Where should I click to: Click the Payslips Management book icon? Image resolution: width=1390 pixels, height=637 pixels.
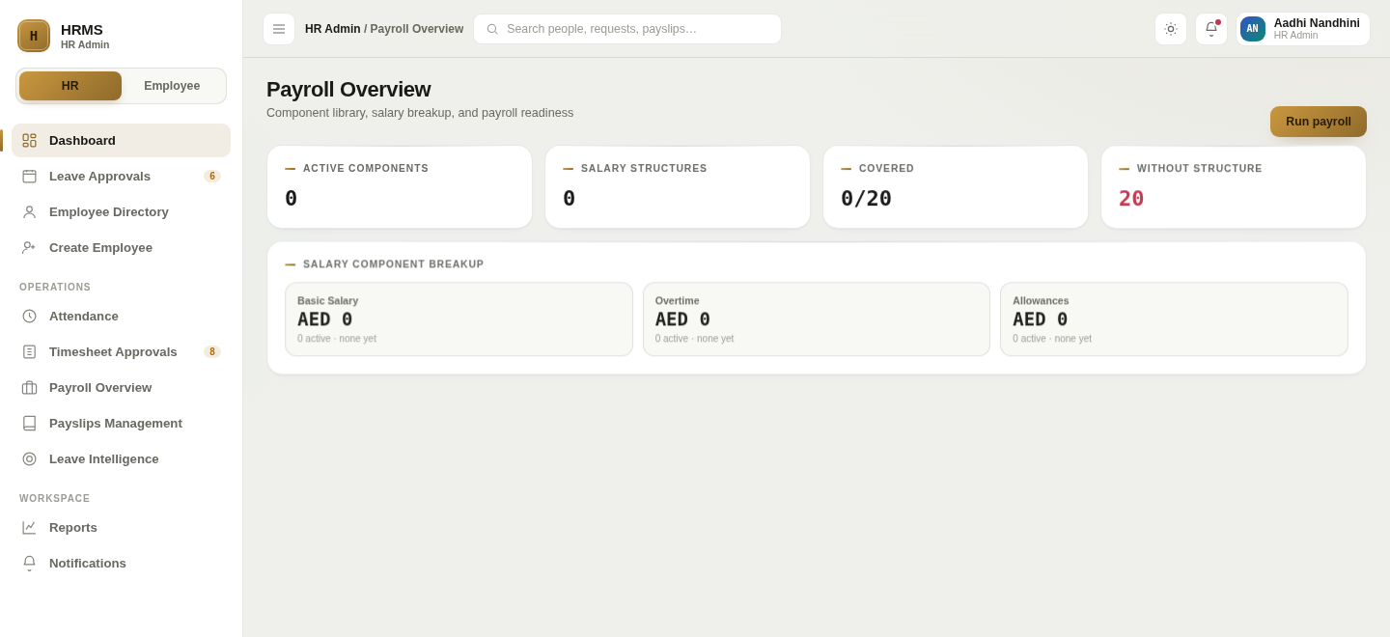click(29, 424)
